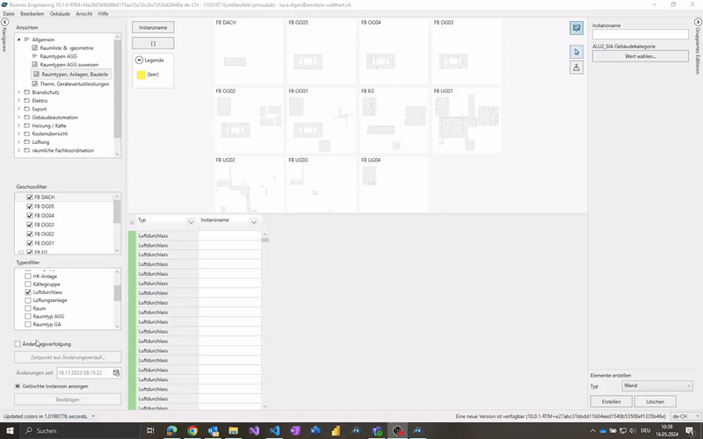The height and width of the screenshot is (439, 703).
Task: Open the calendar picker beside Änderungen seit
Action: point(116,373)
